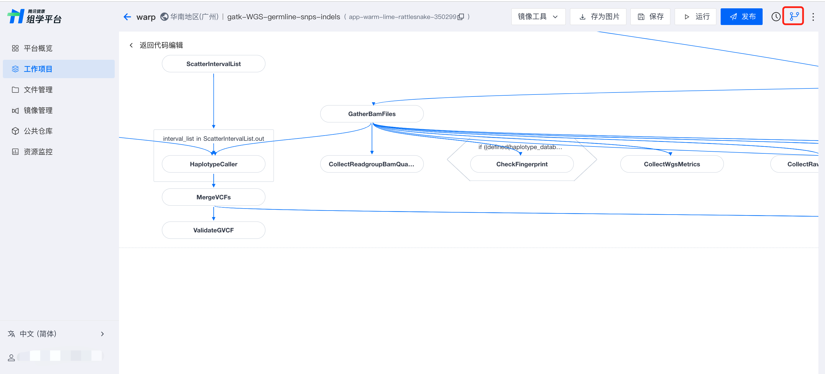Click 存为图片 to export the graph
Image resolution: width=825 pixels, height=374 pixels.
pyautogui.click(x=598, y=17)
